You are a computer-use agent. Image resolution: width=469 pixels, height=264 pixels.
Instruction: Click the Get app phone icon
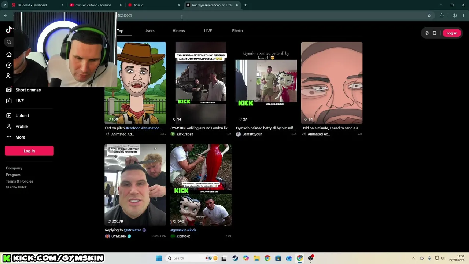(435, 33)
